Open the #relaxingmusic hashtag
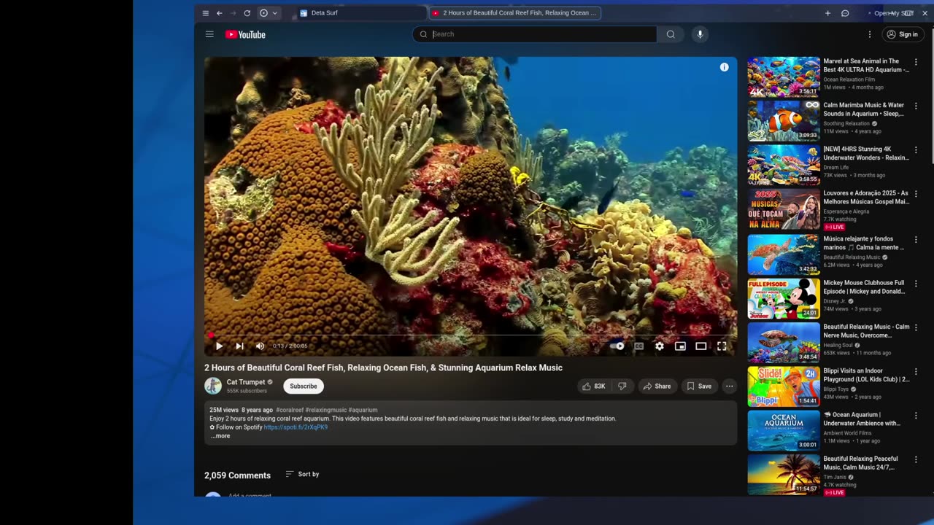The image size is (934, 525). click(x=326, y=410)
